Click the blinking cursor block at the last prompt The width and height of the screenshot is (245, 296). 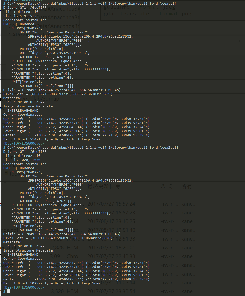(9, 291)
